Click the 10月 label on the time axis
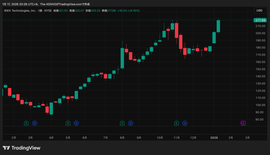 click(x=160, y=137)
